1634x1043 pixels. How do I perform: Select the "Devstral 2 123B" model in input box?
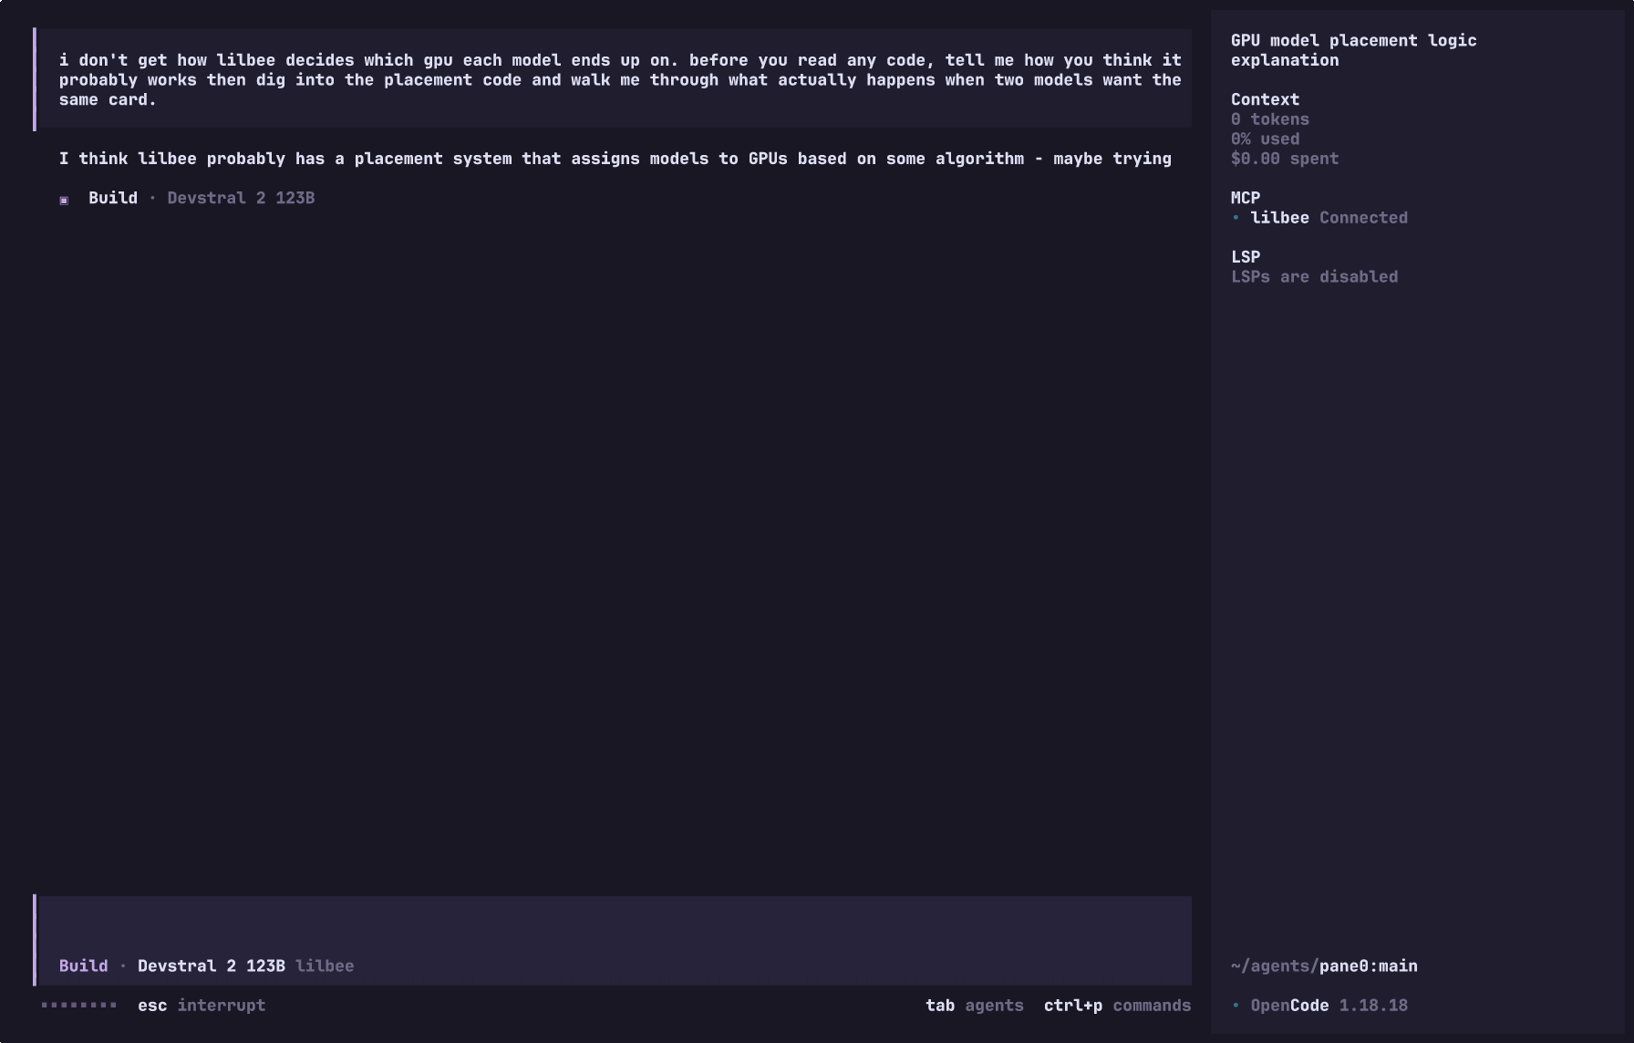pyautogui.click(x=211, y=966)
